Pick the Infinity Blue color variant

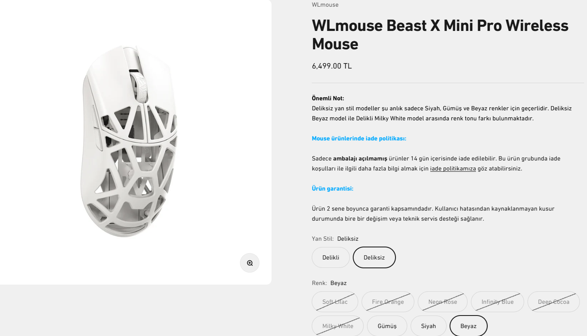497,302
